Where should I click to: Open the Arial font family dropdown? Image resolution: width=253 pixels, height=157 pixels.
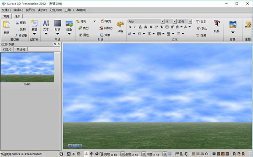tap(163, 21)
